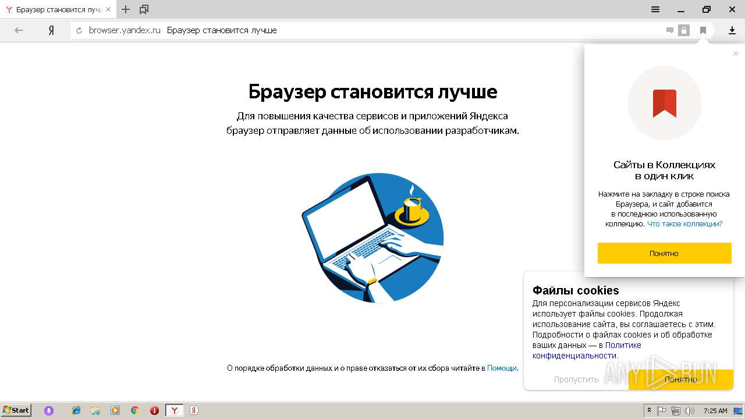This screenshot has height=419, width=745.
Task: Open the site reviews speech bubble icon
Action: [670, 30]
